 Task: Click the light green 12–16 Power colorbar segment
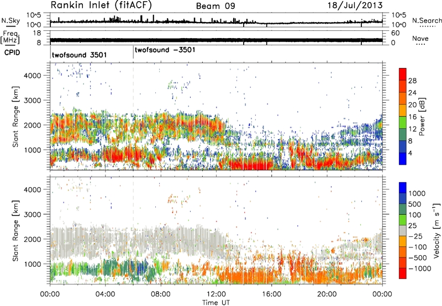point(403,123)
